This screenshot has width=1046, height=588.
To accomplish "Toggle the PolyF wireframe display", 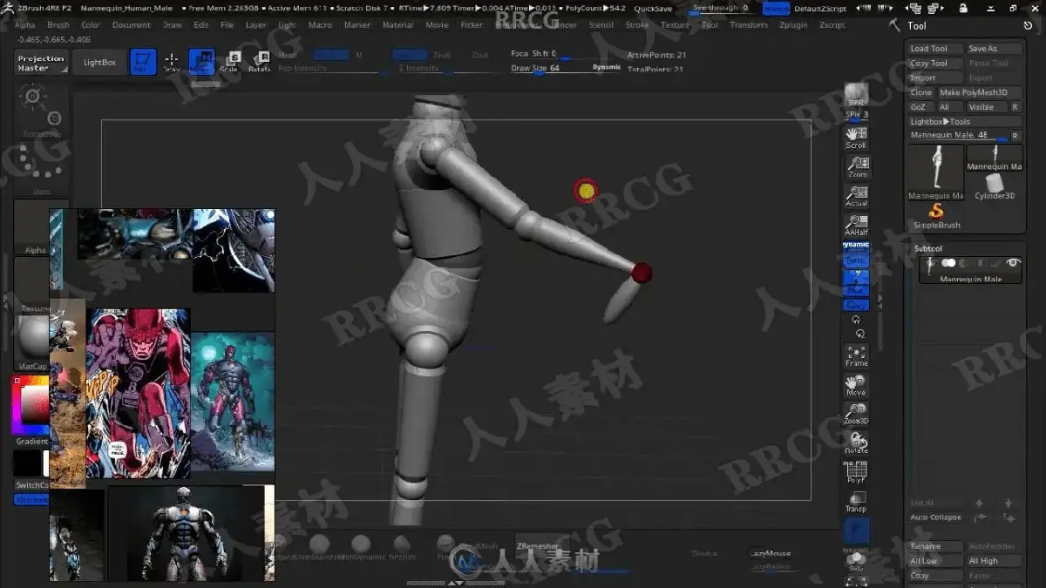I will [857, 471].
